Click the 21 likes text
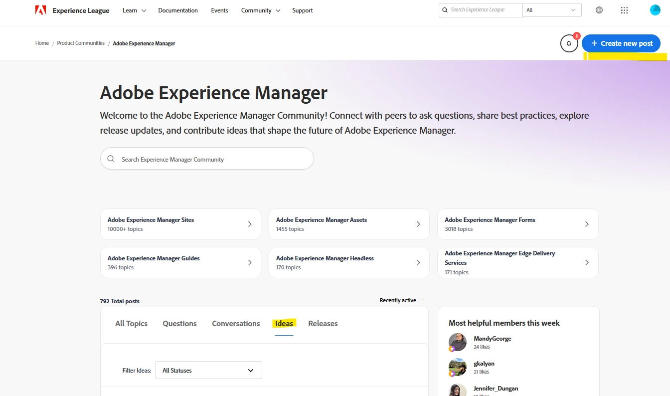 click(481, 372)
